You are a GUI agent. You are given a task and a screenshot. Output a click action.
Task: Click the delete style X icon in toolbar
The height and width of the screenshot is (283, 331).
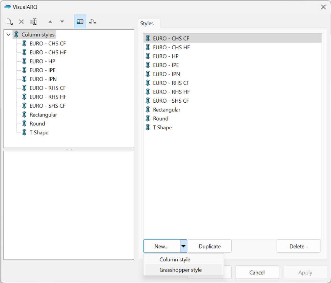pyautogui.click(x=21, y=21)
